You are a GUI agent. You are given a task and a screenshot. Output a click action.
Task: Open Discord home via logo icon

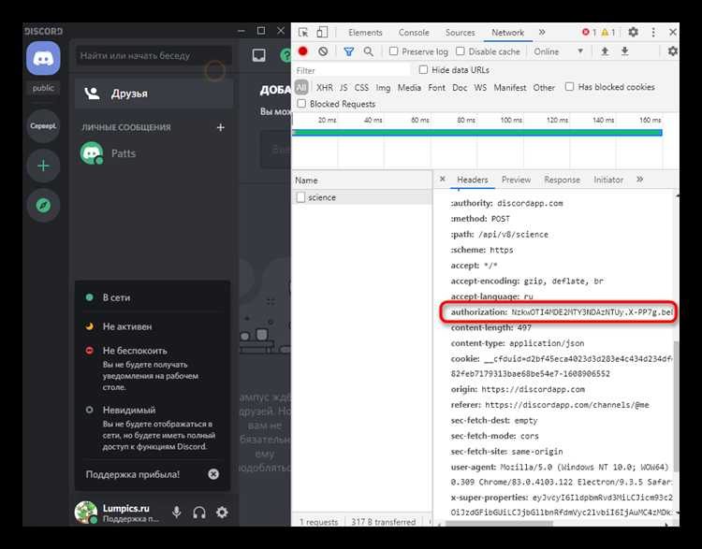pyautogui.click(x=43, y=58)
